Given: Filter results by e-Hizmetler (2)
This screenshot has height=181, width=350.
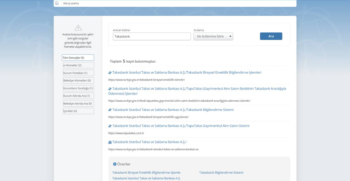Looking at the screenshot, I should pos(78,65).
